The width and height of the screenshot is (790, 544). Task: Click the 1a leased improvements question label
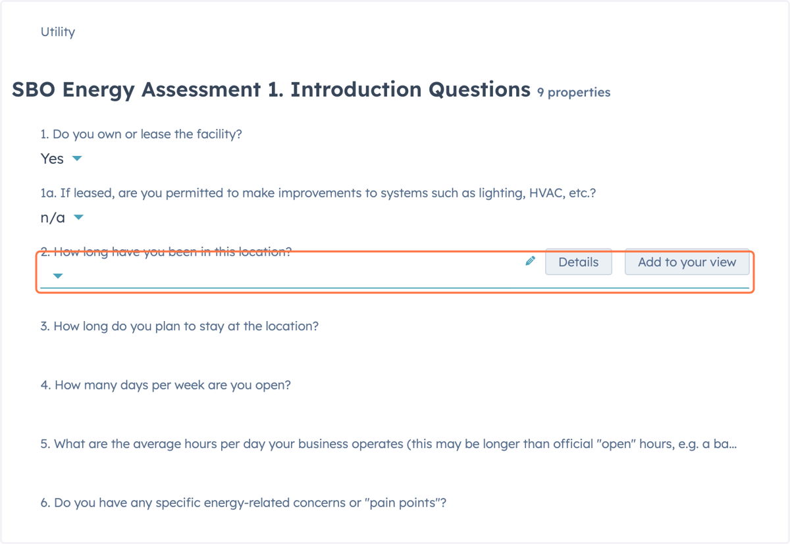[318, 193]
